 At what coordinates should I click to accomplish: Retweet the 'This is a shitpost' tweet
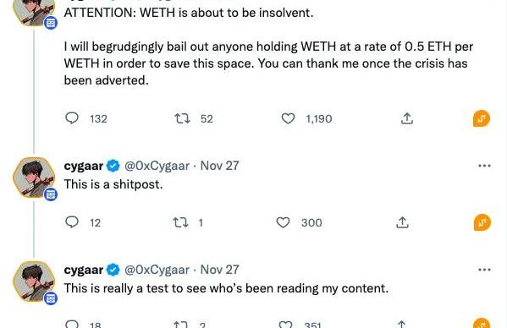180,223
